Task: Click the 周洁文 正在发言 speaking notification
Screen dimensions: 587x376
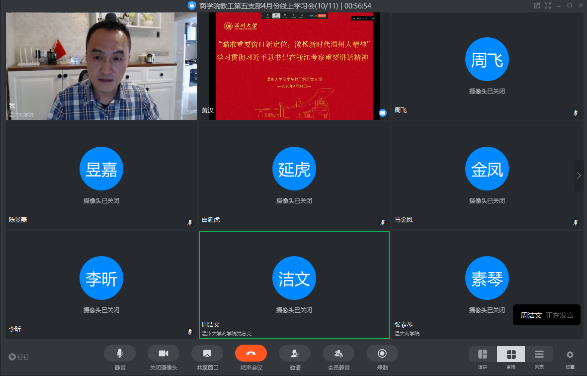Action: [546, 315]
